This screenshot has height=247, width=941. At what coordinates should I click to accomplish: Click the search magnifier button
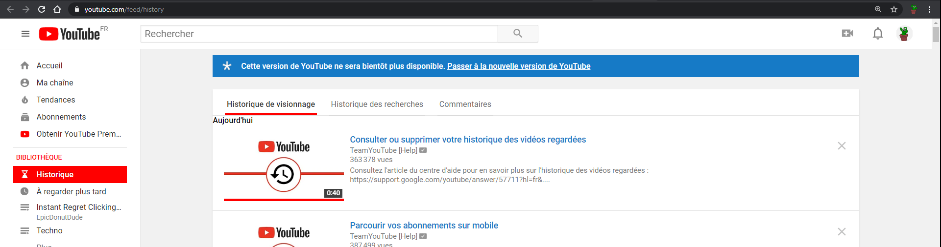tap(518, 34)
